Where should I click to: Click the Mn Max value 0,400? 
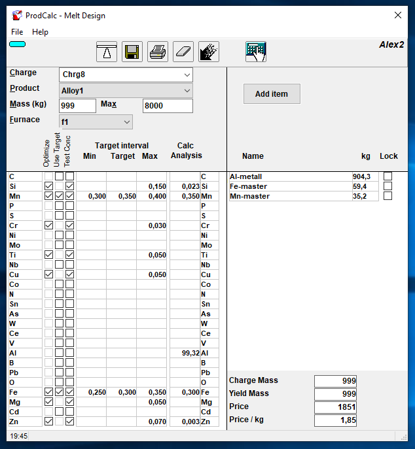tap(151, 196)
